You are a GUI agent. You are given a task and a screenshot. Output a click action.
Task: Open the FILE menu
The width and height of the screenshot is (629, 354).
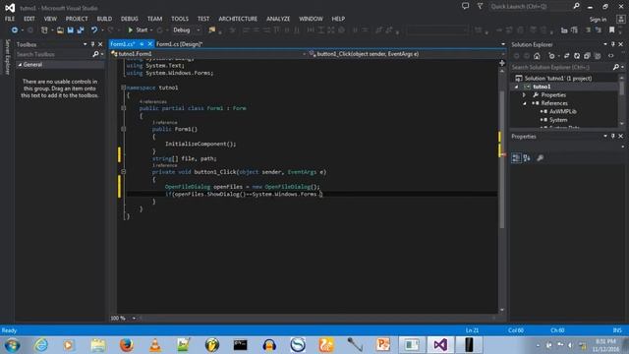(10, 19)
